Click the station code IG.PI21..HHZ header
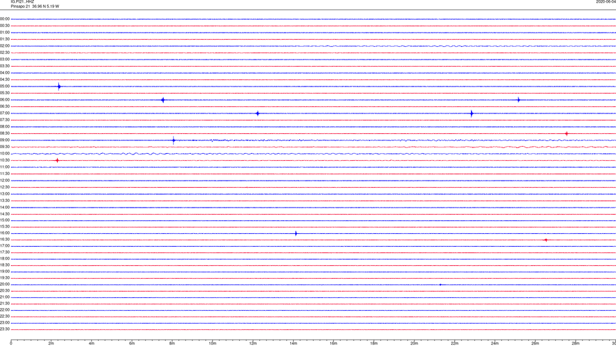The width and height of the screenshot is (616, 346). [22, 1]
